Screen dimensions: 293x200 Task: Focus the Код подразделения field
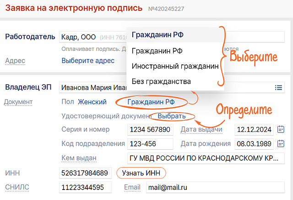150,144
